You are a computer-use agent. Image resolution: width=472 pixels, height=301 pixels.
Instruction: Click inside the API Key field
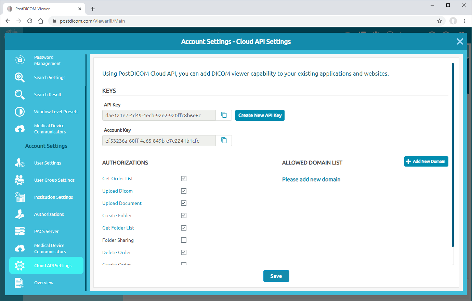point(159,115)
